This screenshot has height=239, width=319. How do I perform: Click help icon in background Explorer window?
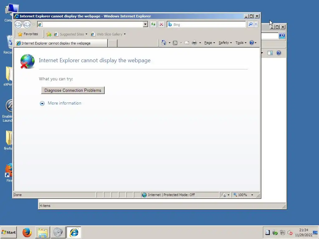tap(279, 53)
